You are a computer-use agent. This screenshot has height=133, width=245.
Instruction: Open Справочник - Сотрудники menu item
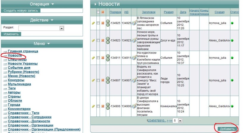click(x=29, y=117)
